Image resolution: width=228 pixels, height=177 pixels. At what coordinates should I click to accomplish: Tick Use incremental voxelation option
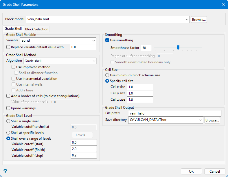tap(14, 79)
